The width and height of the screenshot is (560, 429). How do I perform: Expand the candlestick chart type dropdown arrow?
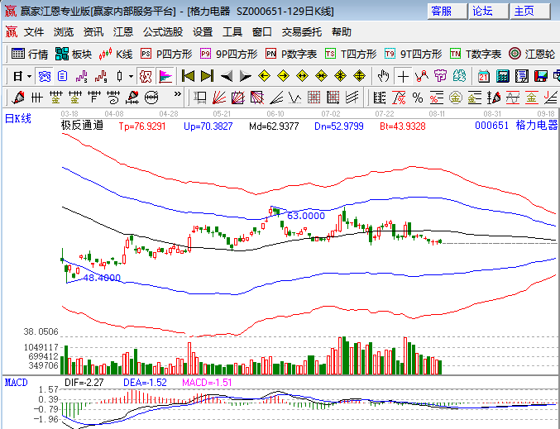click(131, 76)
